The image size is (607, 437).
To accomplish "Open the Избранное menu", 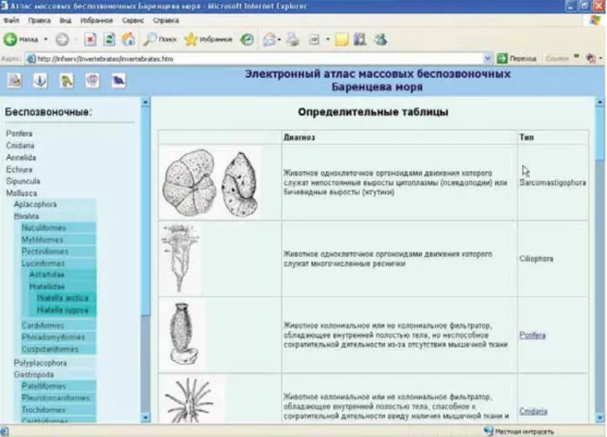I will 97,21.
